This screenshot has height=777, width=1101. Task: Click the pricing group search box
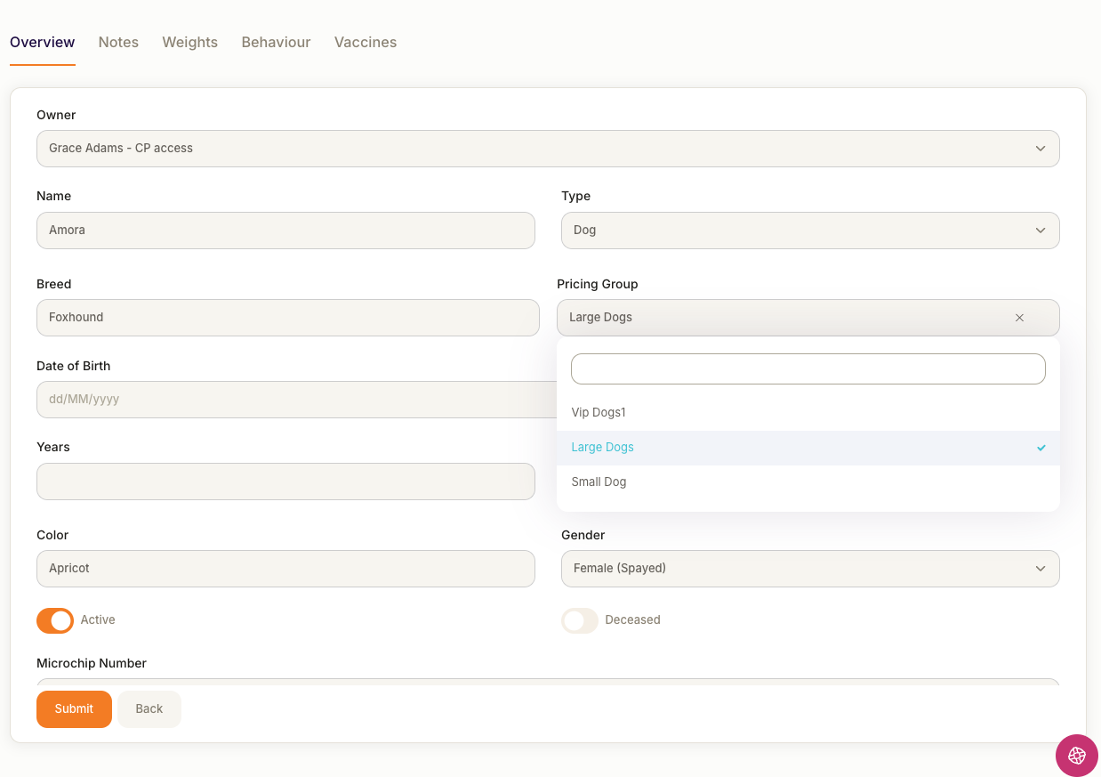(x=808, y=368)
